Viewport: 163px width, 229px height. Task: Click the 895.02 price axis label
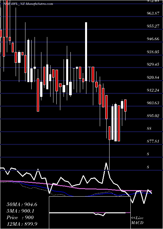click(153, 116)
